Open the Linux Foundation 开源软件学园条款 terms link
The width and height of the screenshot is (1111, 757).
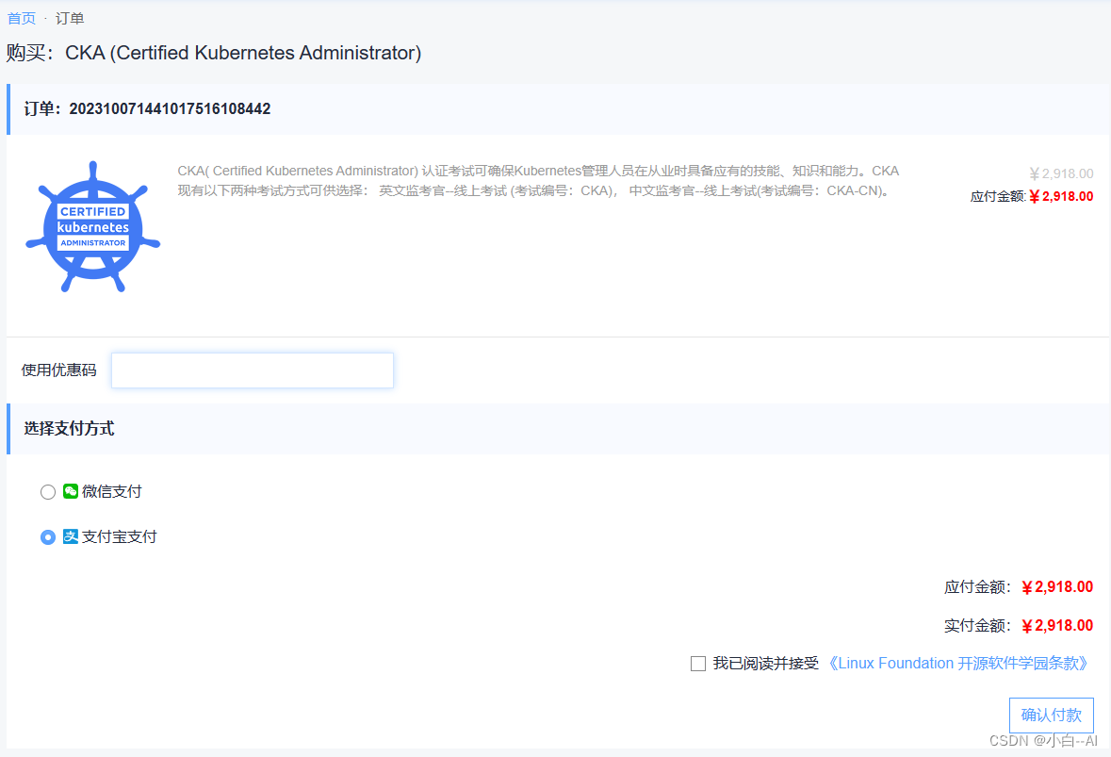pos(958,663)
